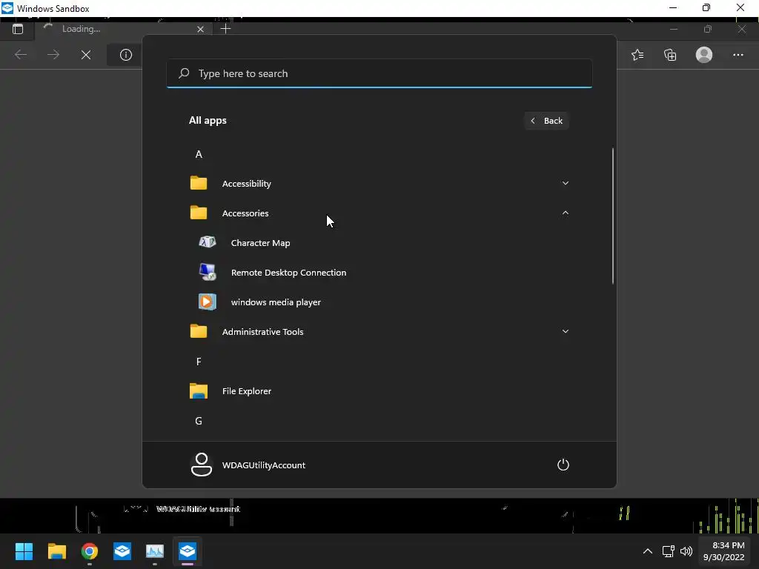
Task: Open the Windows Start button on taskbar
Action: (24, 551)
